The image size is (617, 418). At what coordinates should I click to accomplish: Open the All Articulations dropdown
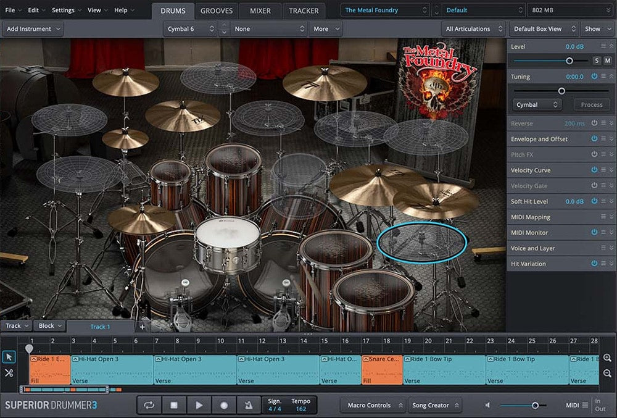473,29
